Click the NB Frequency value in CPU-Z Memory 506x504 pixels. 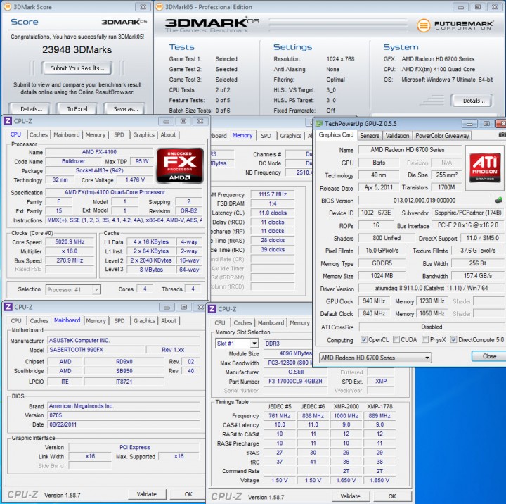[299, 172]
